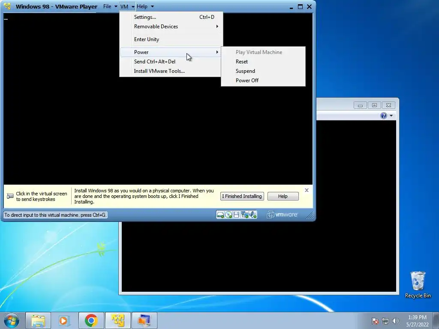
Task: Open the network tray icon
Action: click(x=385, y=321)
